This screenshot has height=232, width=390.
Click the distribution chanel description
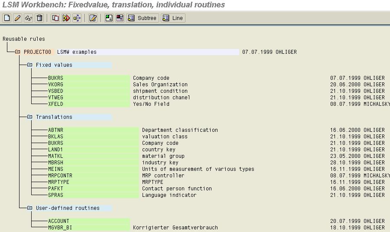[162, 97]
